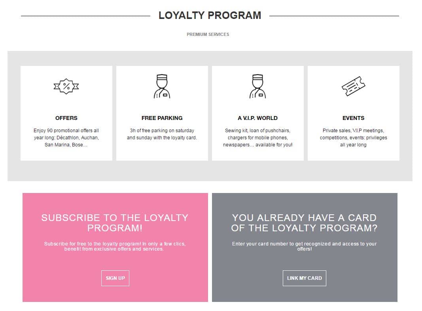422x311 pixels.
Task: Select the A V.I.P. World heading
Action: (x=257, y=118)
